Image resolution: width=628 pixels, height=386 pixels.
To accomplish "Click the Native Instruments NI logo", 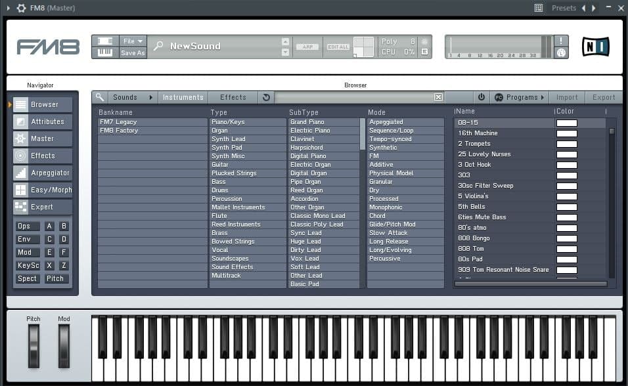I will point(596,47).
